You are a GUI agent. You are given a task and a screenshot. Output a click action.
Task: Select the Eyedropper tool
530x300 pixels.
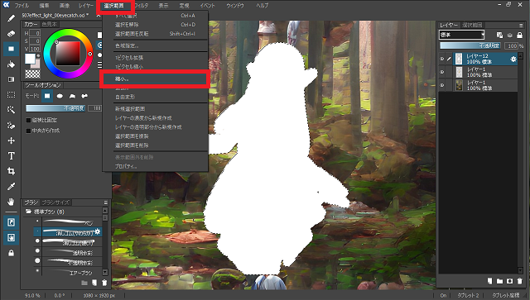[11, 186]
